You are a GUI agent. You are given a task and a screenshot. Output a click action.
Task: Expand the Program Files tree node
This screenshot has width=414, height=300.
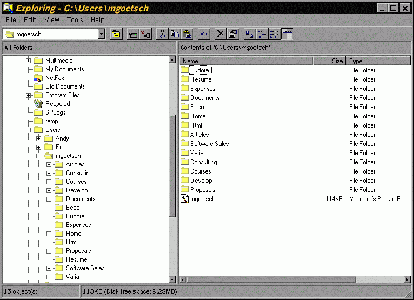[x=29, y=95]
